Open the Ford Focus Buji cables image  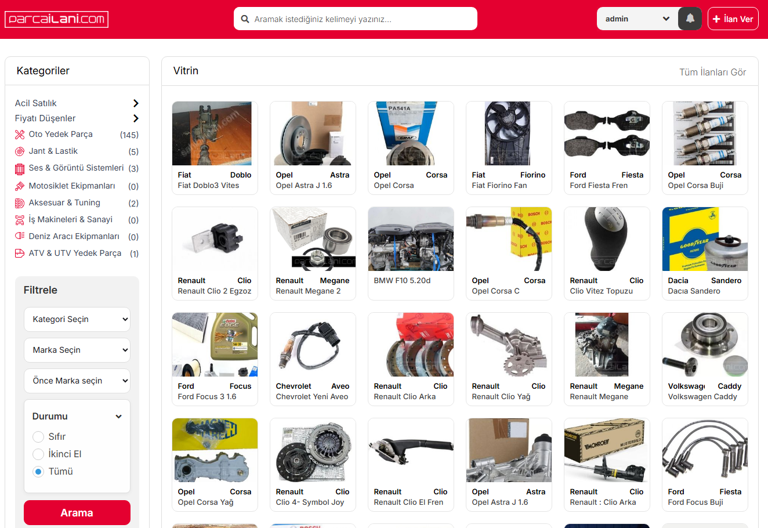click(705, 450)
